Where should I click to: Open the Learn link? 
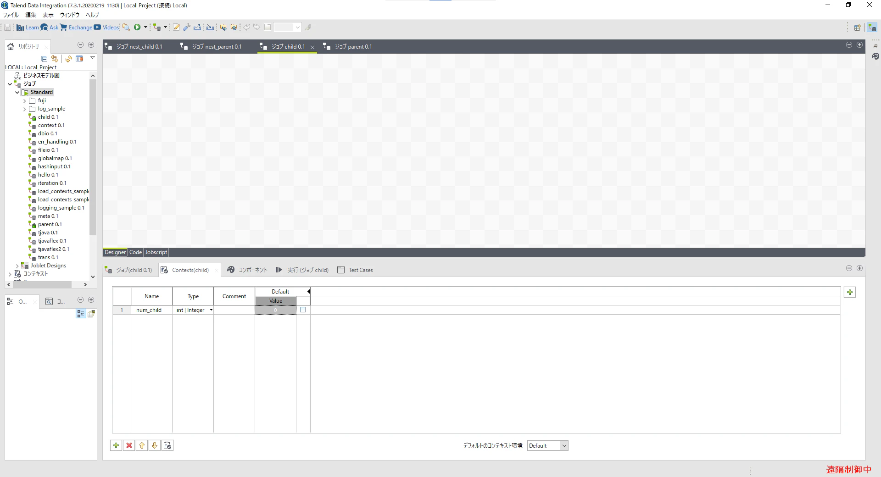(x=32, y=28)
